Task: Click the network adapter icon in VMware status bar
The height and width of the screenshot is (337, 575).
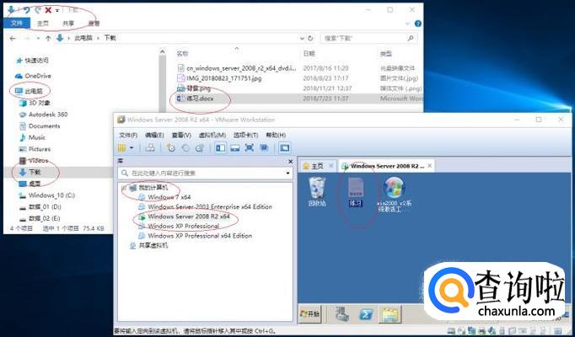Action: click(473, 330)
